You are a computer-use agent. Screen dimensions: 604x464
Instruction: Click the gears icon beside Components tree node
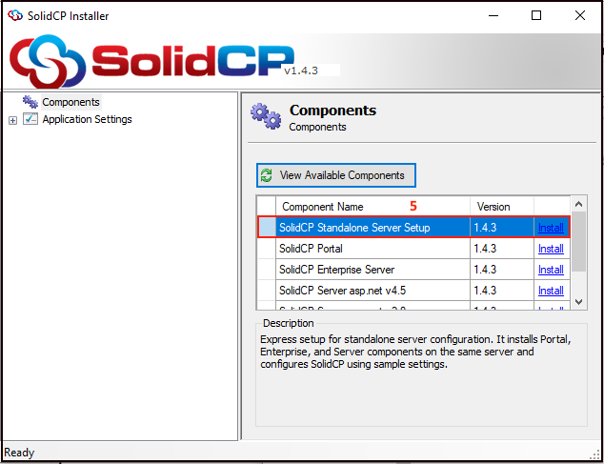pyautogui.click(x=30, y=102)
